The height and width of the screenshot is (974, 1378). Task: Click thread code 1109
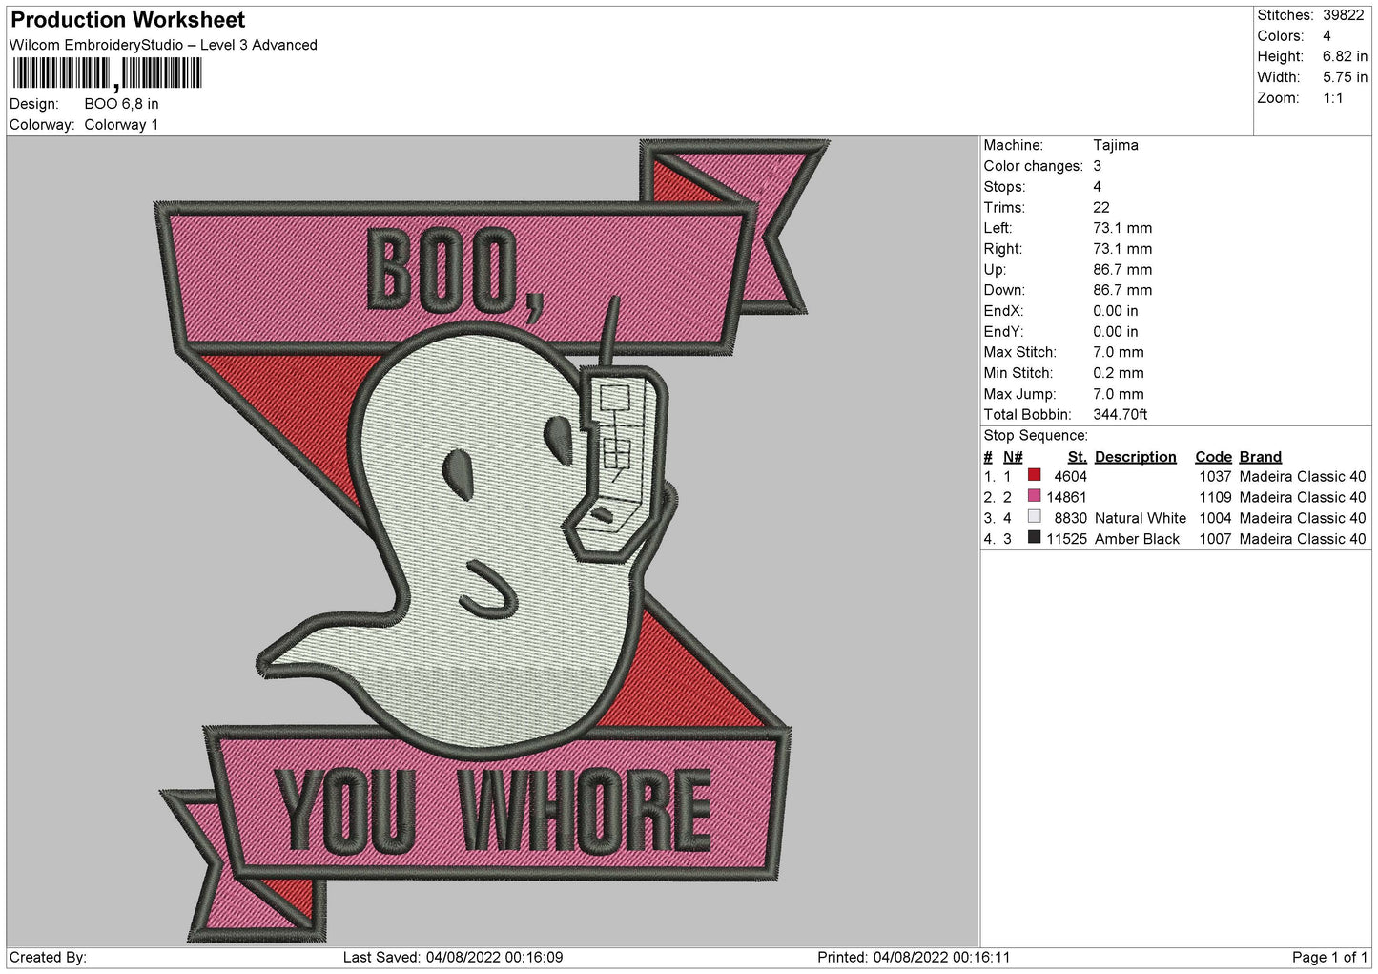pyautogui.click(x=1216, y=497)
